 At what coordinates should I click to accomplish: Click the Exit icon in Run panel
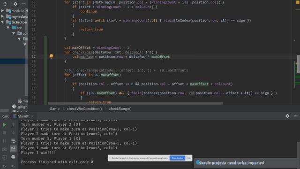[x=4, y=157]
